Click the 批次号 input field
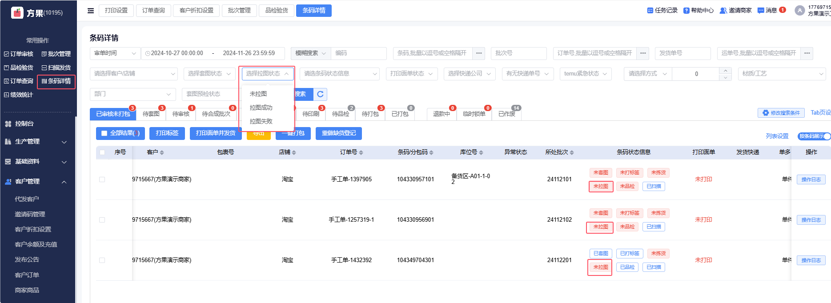Image resolution: width=831 pixels, height=303 pixels. (518, 53)
